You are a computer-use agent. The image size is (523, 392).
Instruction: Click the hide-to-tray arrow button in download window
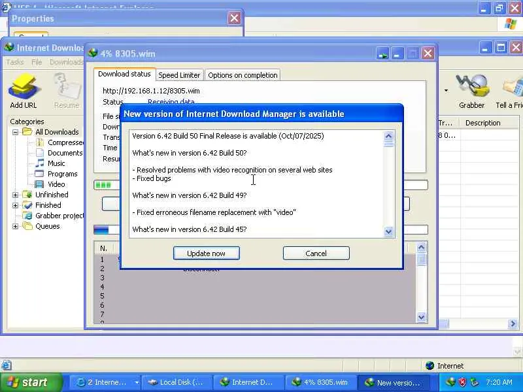383,54
